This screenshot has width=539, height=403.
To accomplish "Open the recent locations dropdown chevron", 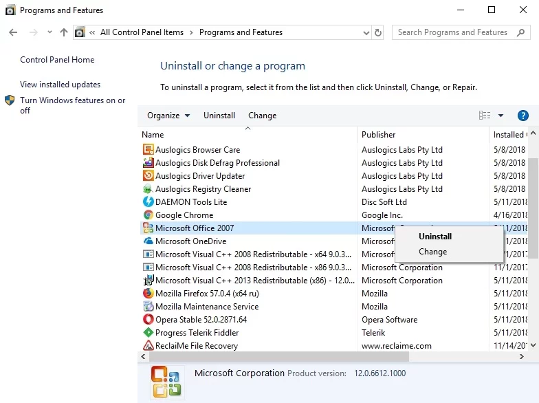I will coord(49,32).
